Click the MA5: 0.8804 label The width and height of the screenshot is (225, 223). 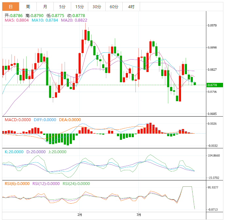[17, 20]
